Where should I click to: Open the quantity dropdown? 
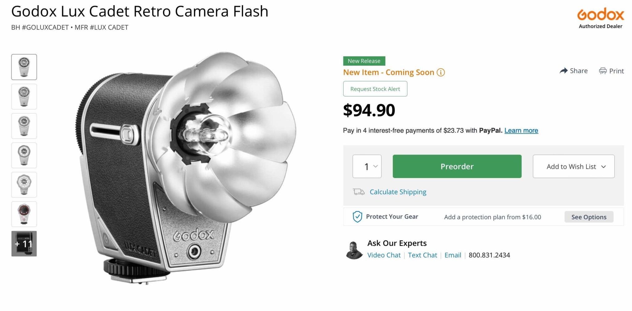coord(367,166)
